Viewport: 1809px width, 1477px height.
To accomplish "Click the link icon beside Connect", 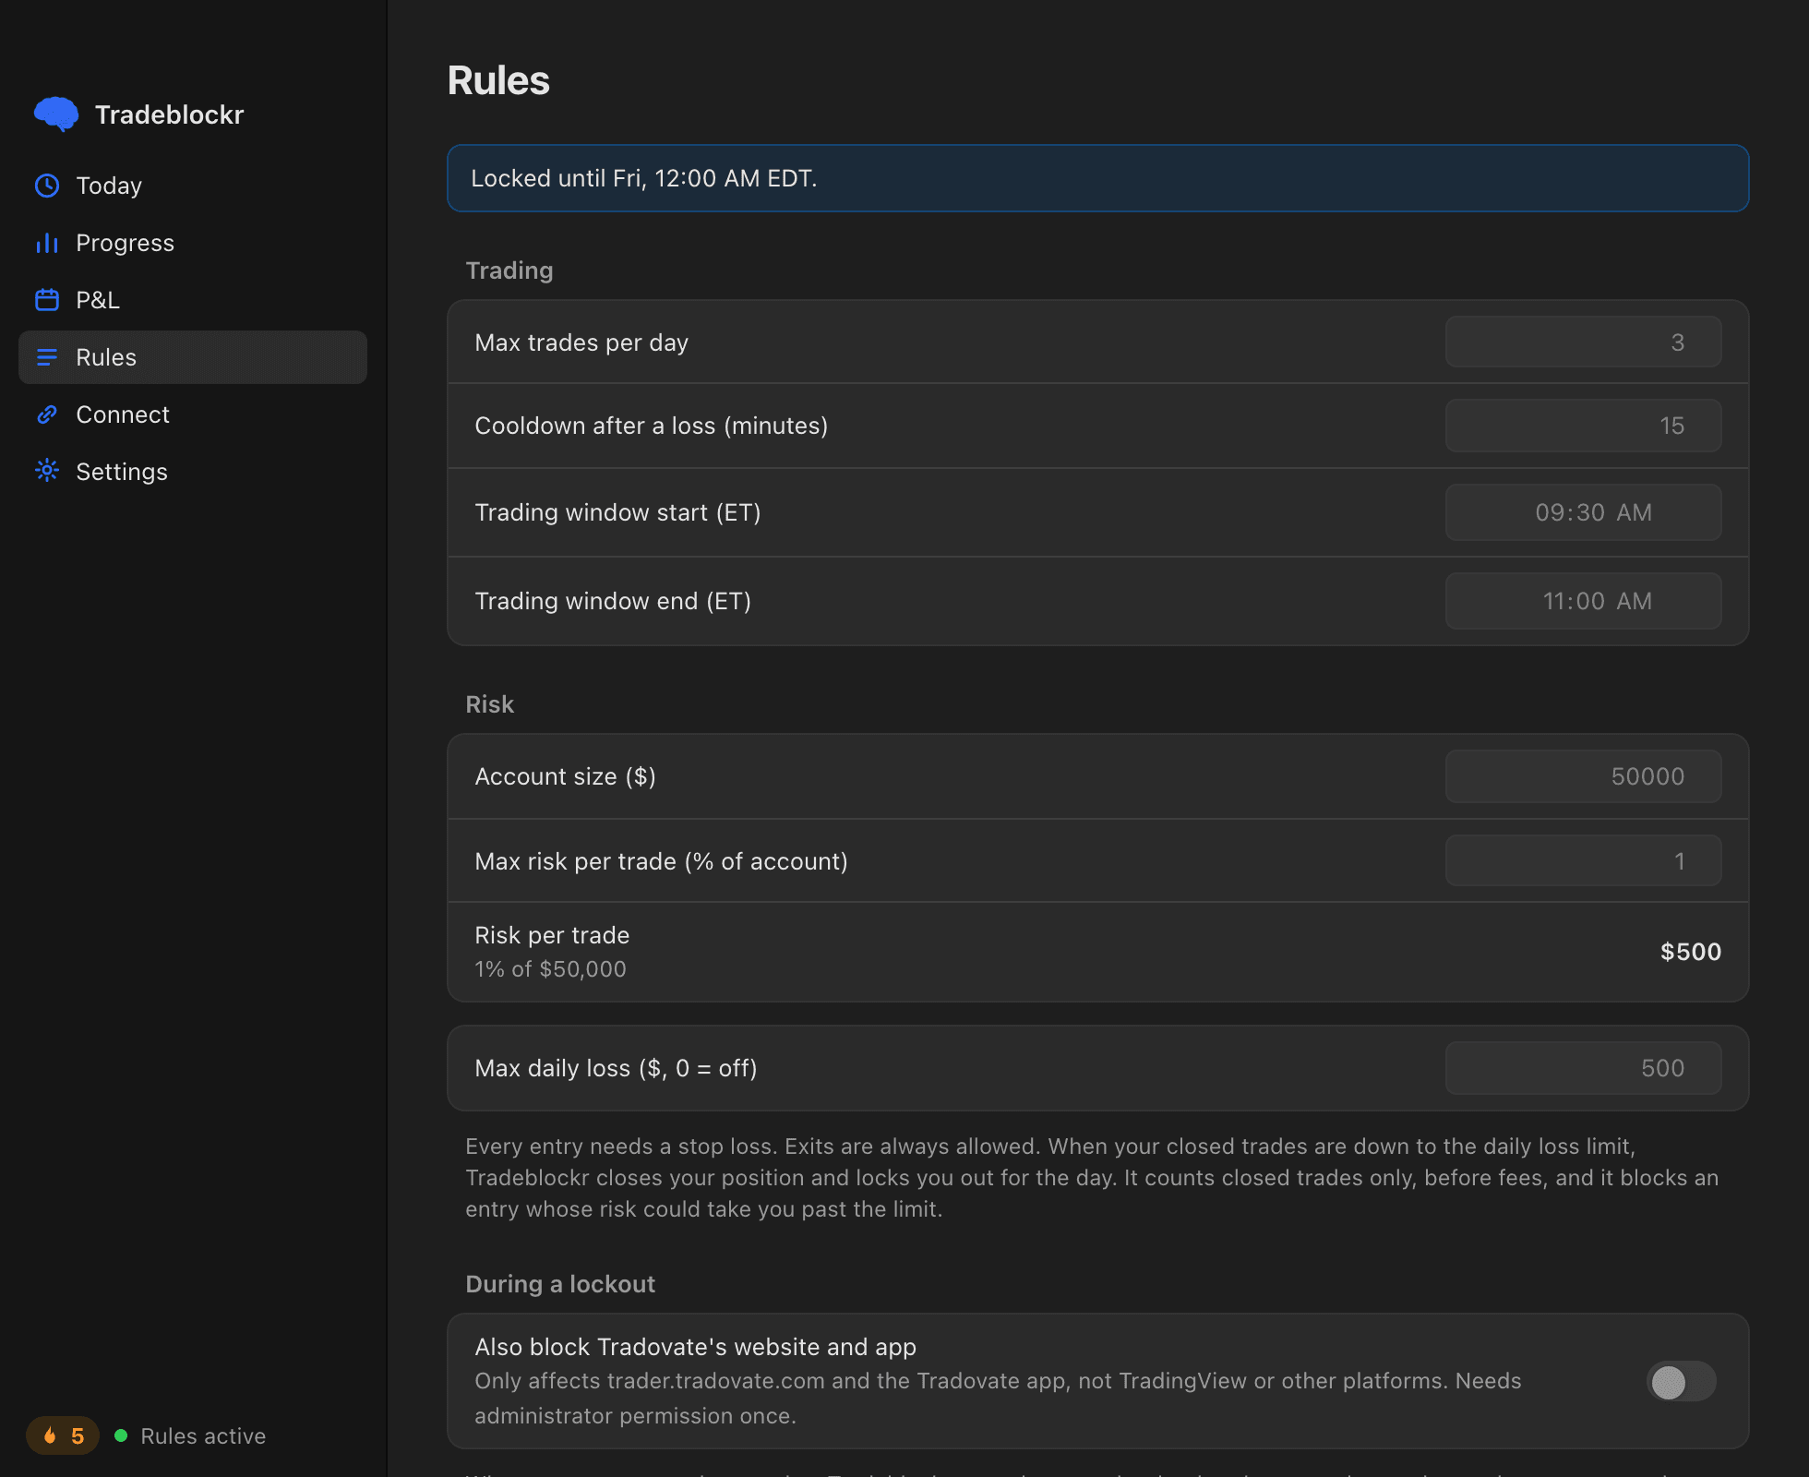I will click(47, 414).
